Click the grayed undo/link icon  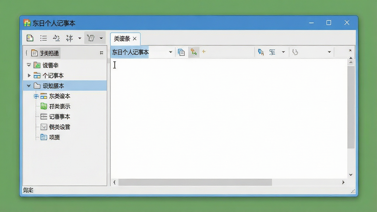click(295, 52)
